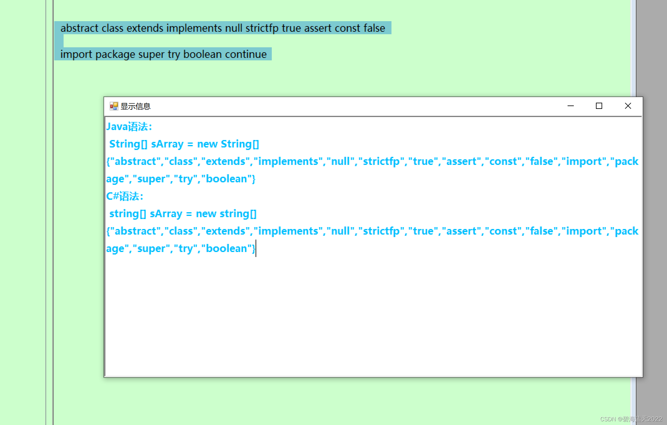
Task: Click the 显示信息 window title icon
Action: tap(113, 106)
